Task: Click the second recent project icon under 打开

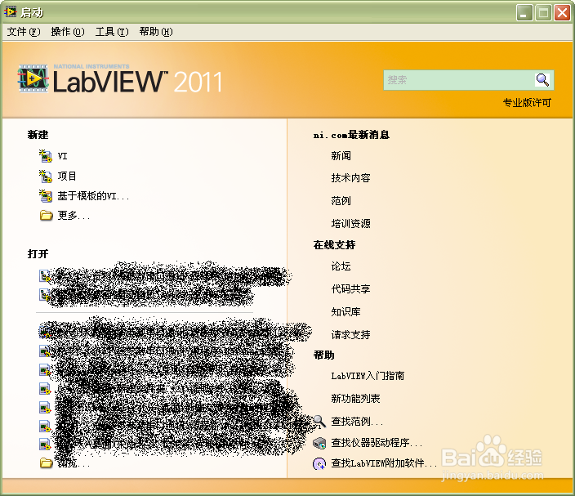Action: (45, 295)
